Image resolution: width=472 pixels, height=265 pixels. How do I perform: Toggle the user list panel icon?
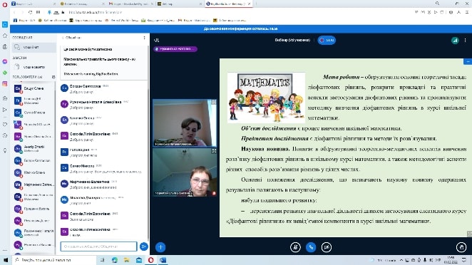[157, 40]
